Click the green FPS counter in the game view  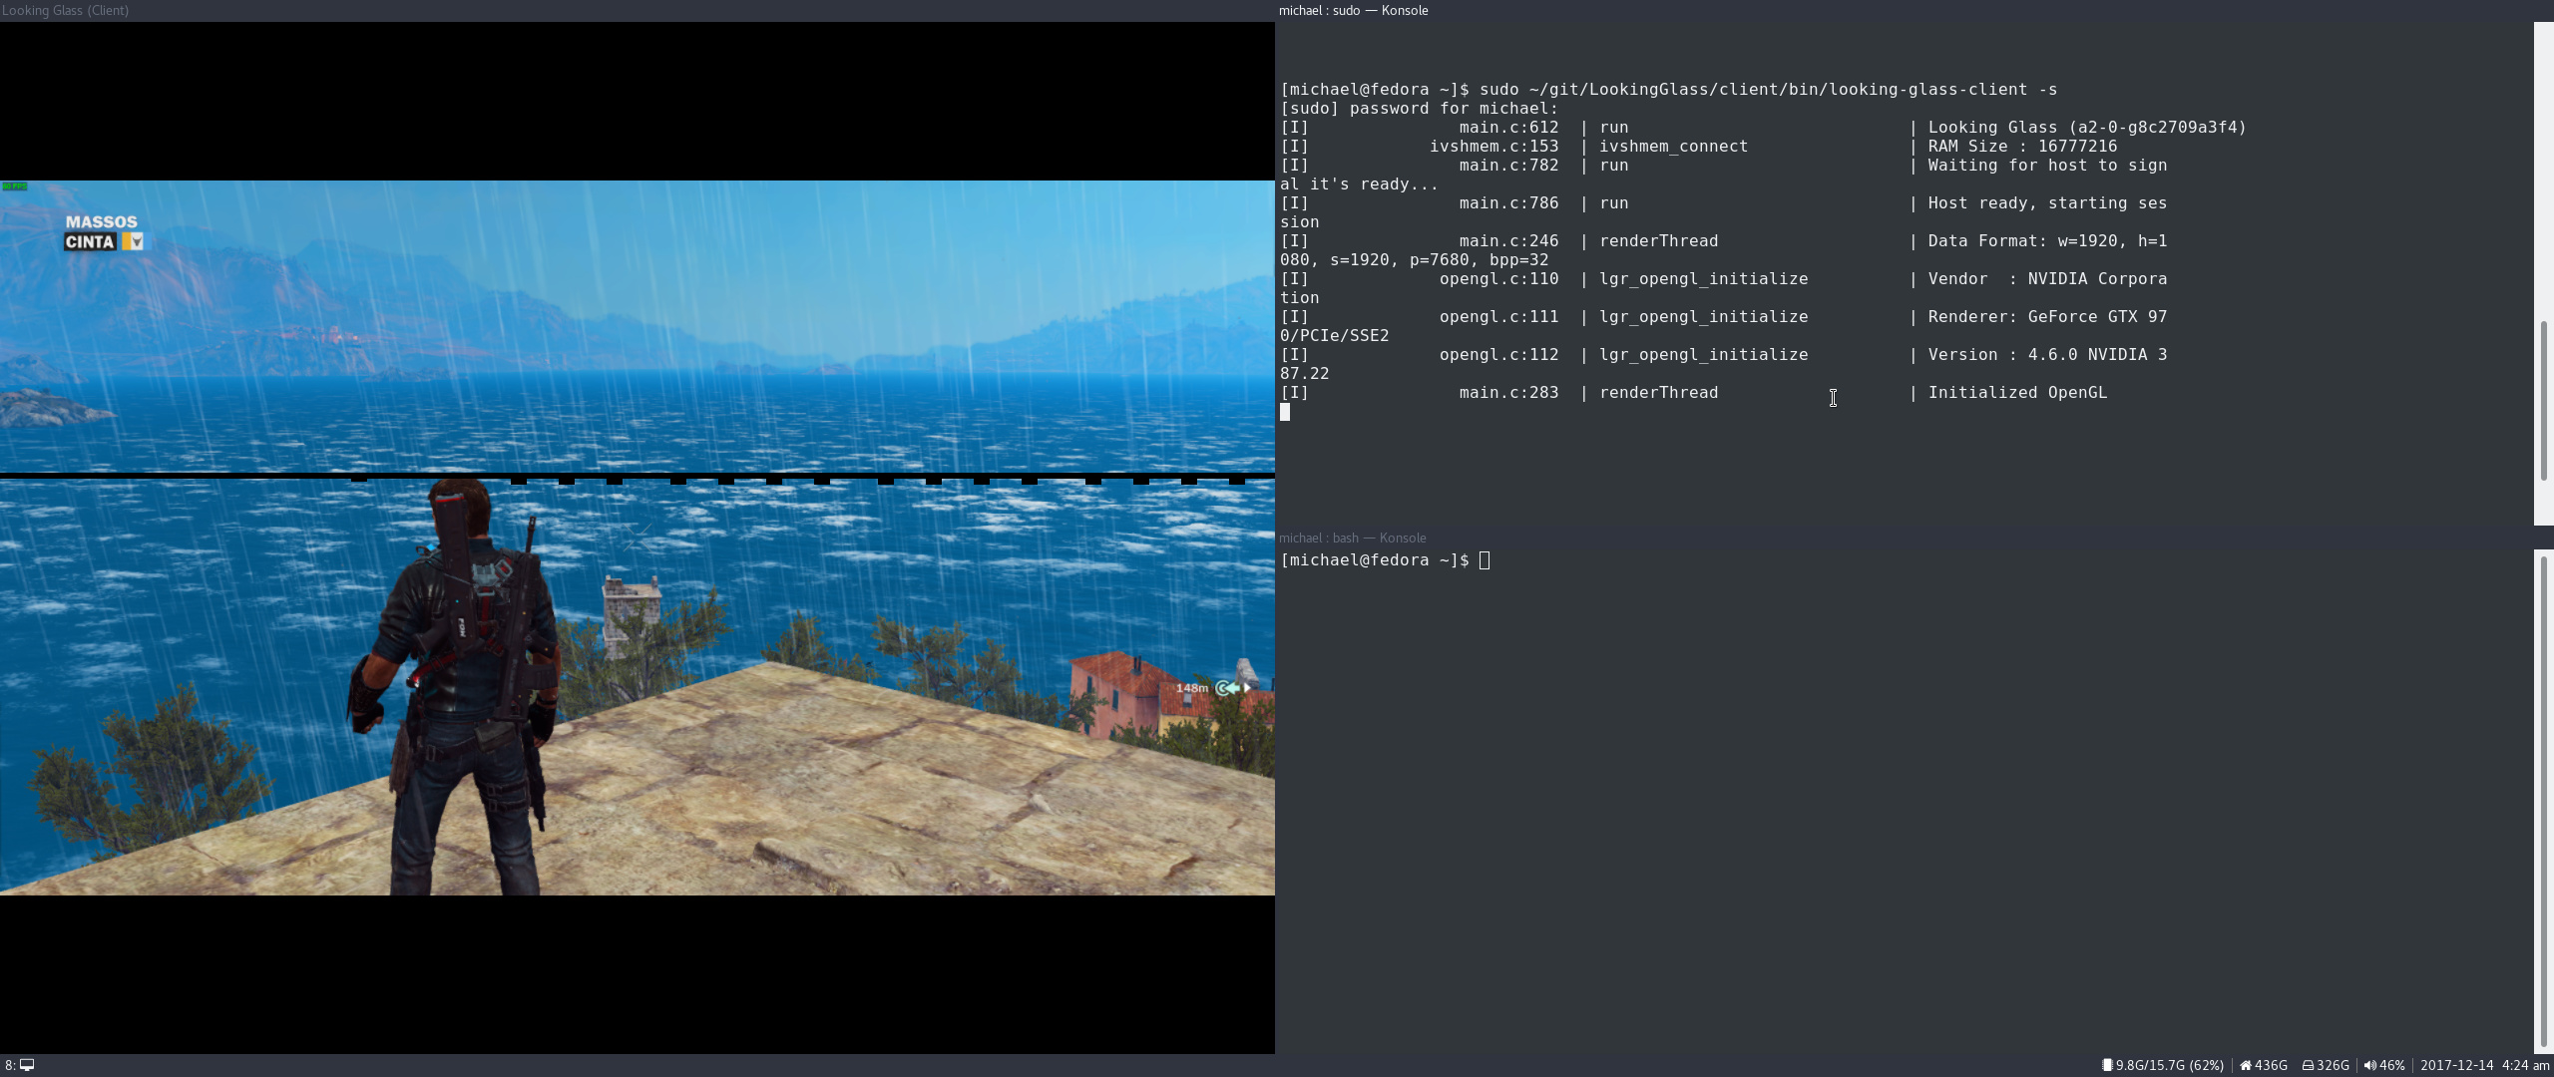[15, 186]
